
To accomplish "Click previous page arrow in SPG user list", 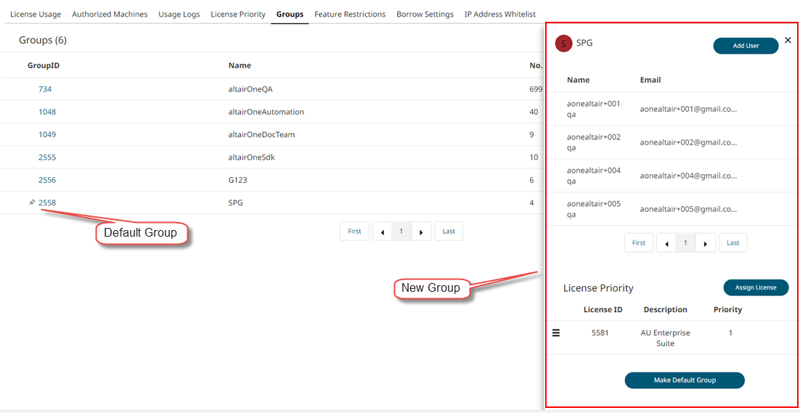I will click(x=667, y=243).
